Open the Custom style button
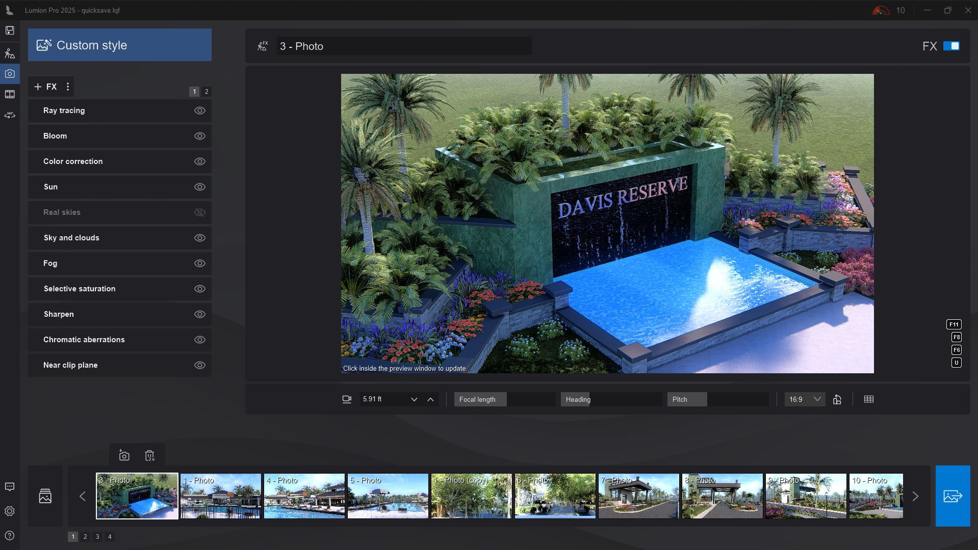The image size is (978, 550). coord(120,45)
